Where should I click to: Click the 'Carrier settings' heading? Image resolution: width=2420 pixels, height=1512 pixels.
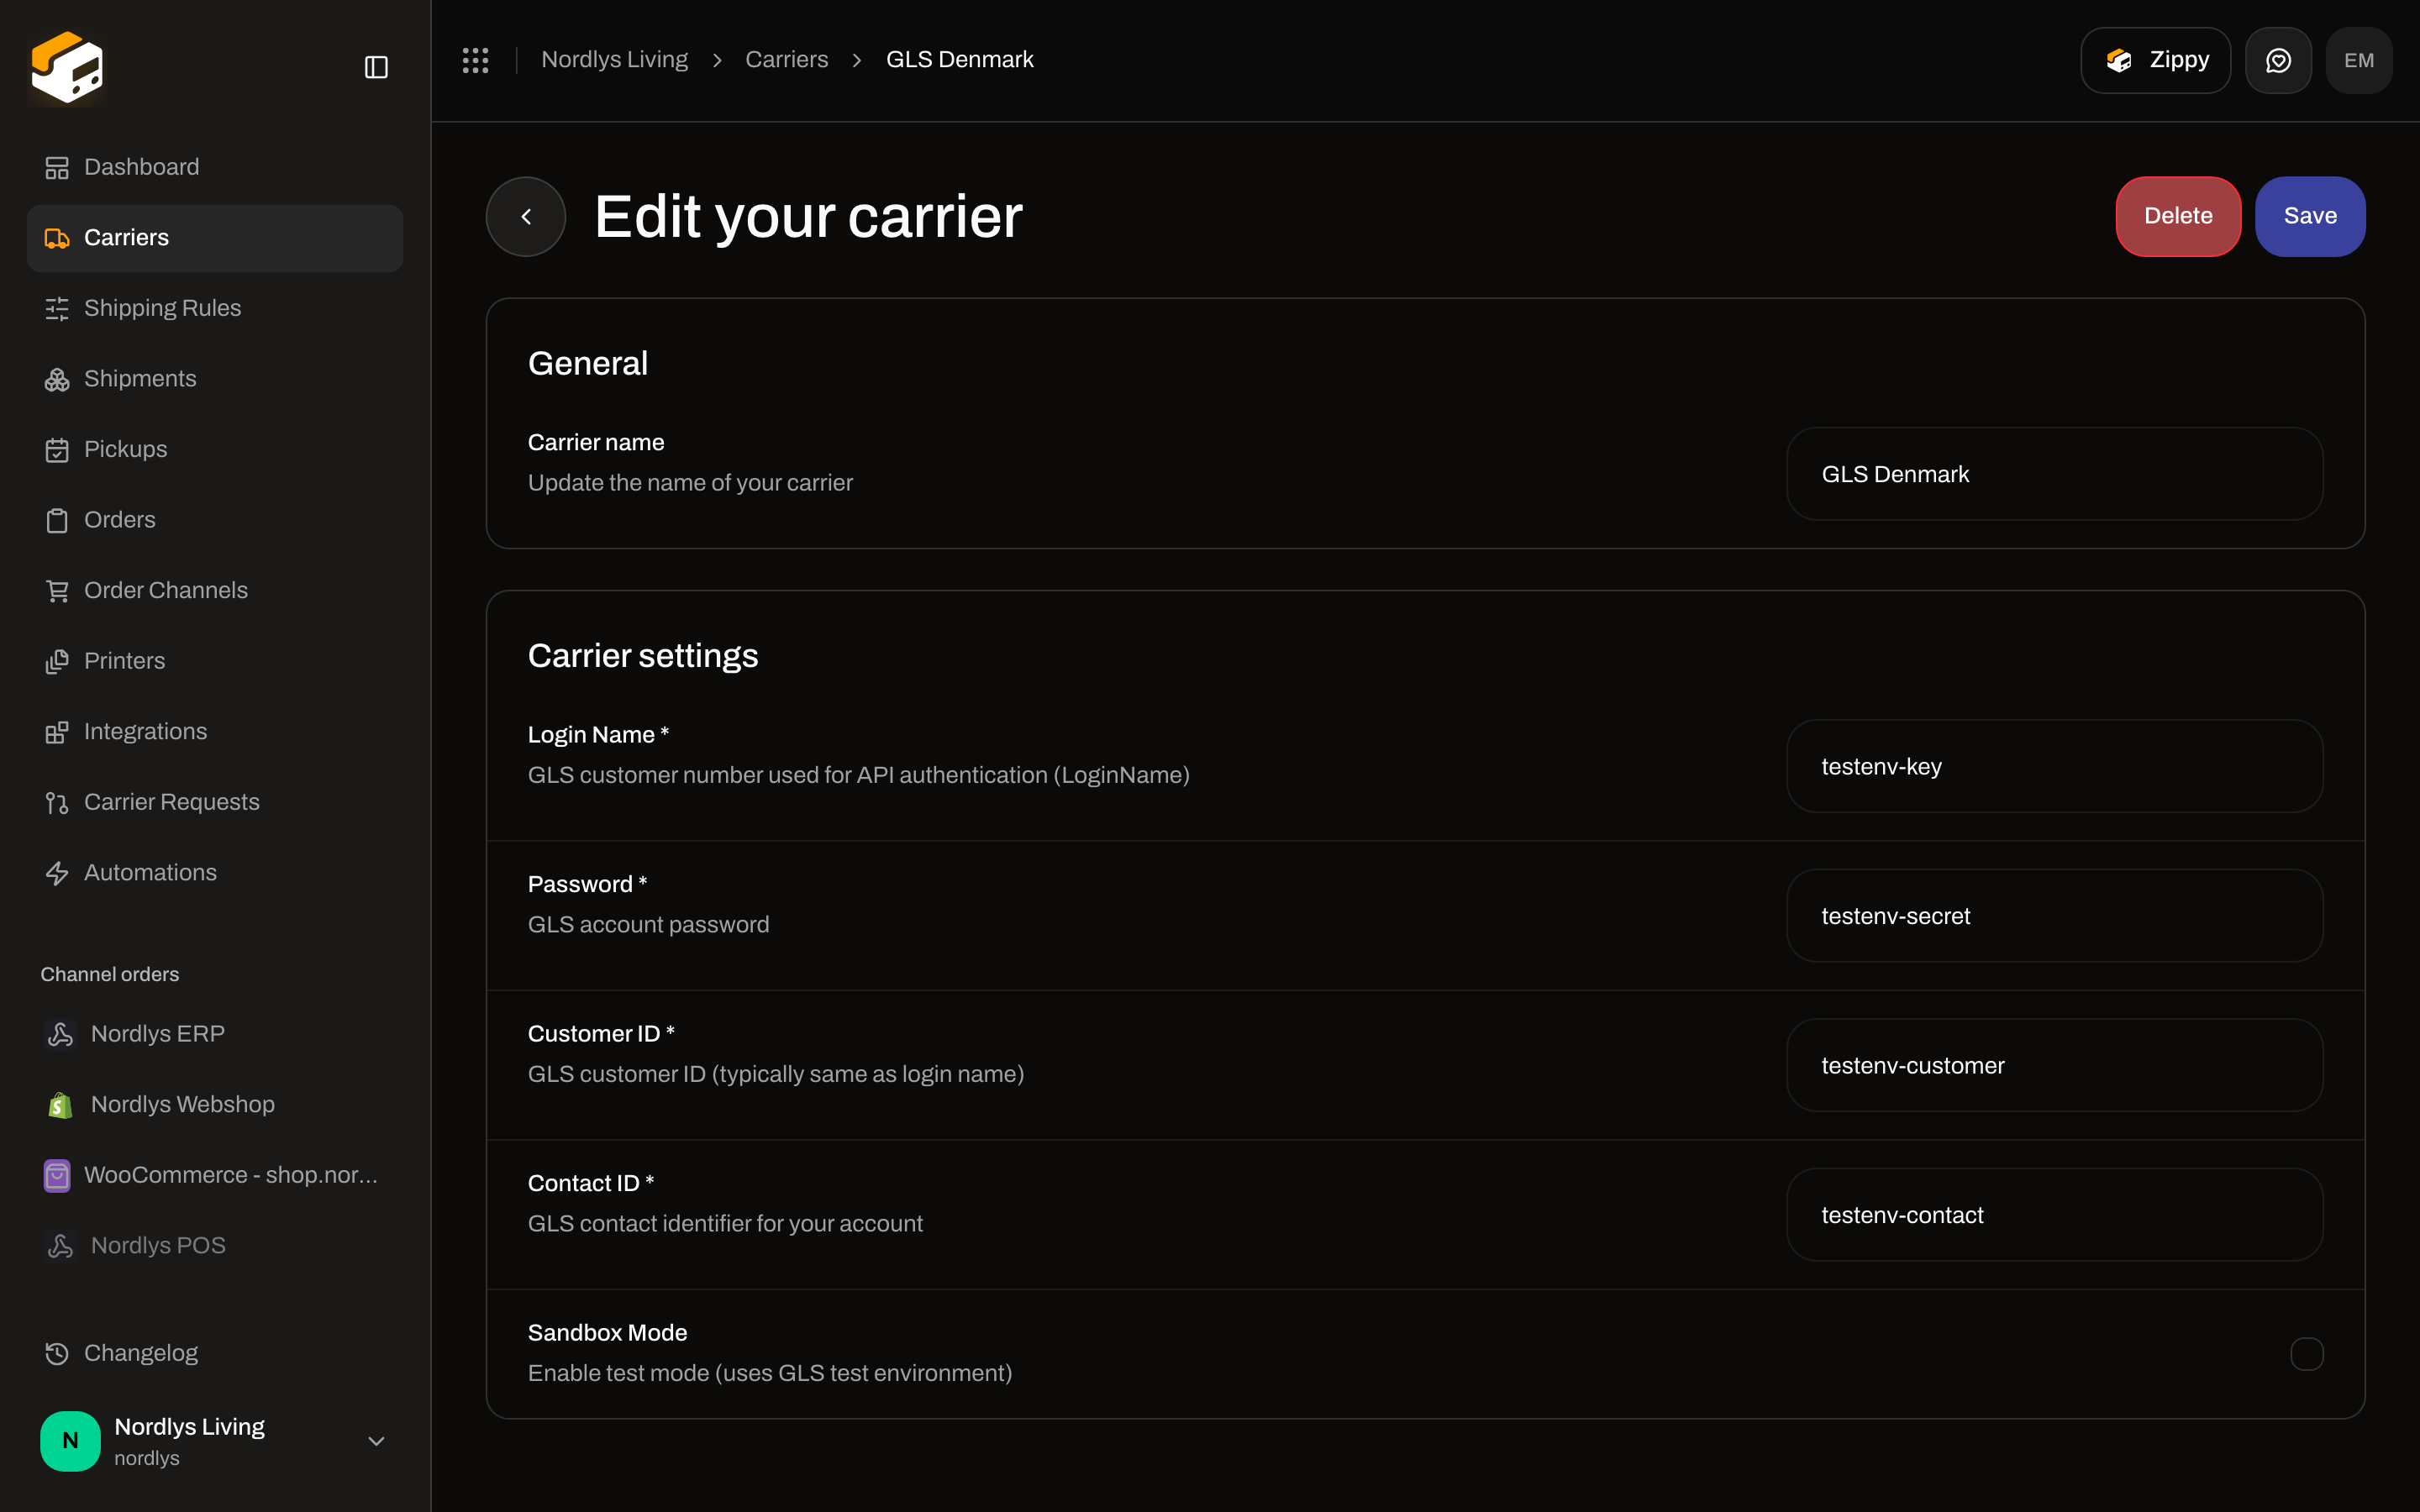[x=643, y=656]
